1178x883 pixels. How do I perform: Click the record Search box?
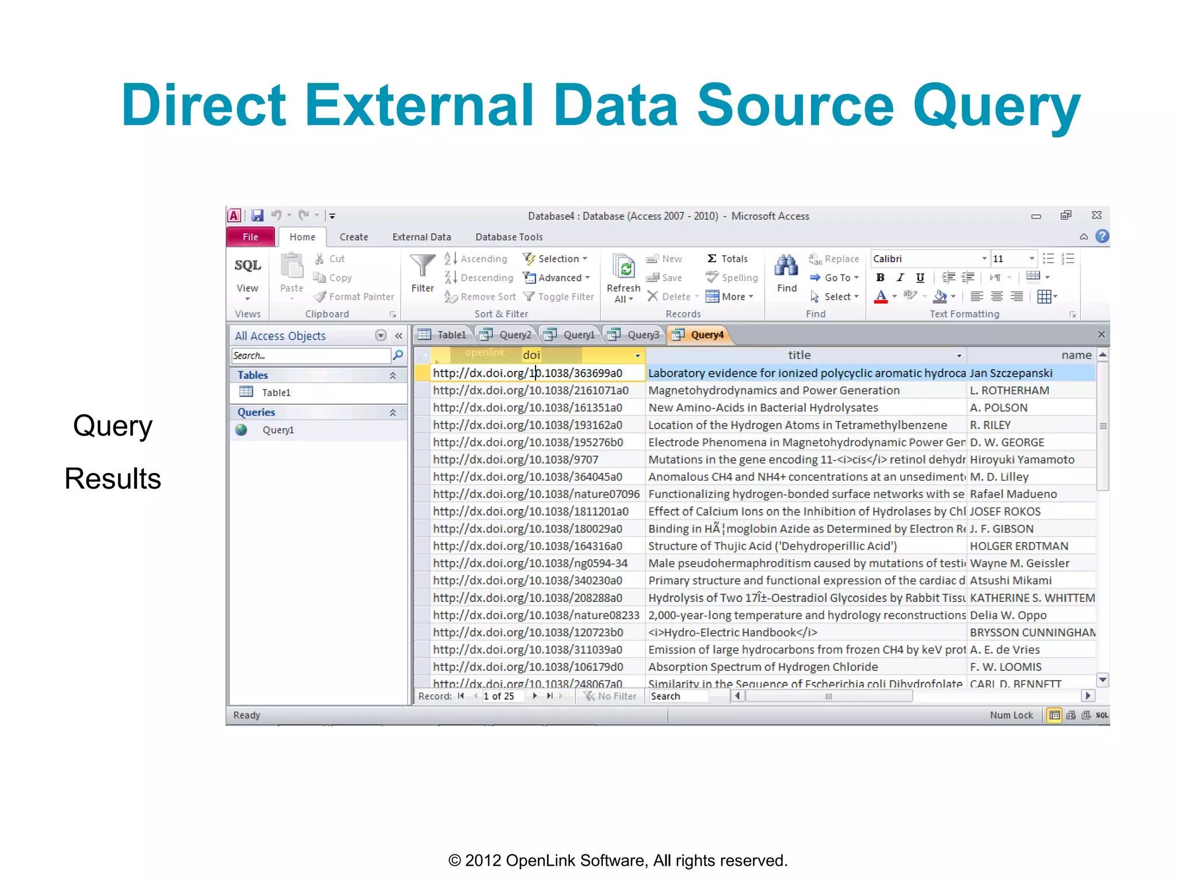(679, 696)
